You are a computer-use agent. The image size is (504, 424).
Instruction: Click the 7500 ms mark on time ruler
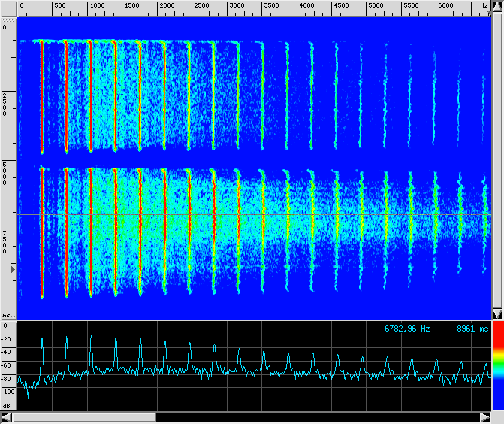click(6, 244)
